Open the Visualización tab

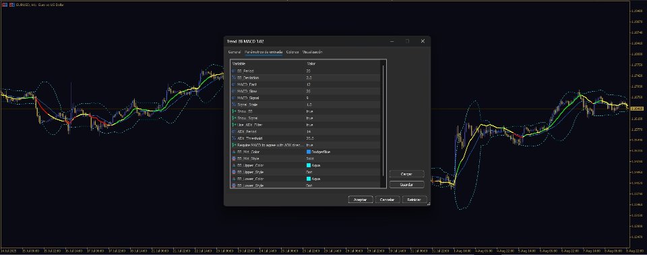(312, 52)
